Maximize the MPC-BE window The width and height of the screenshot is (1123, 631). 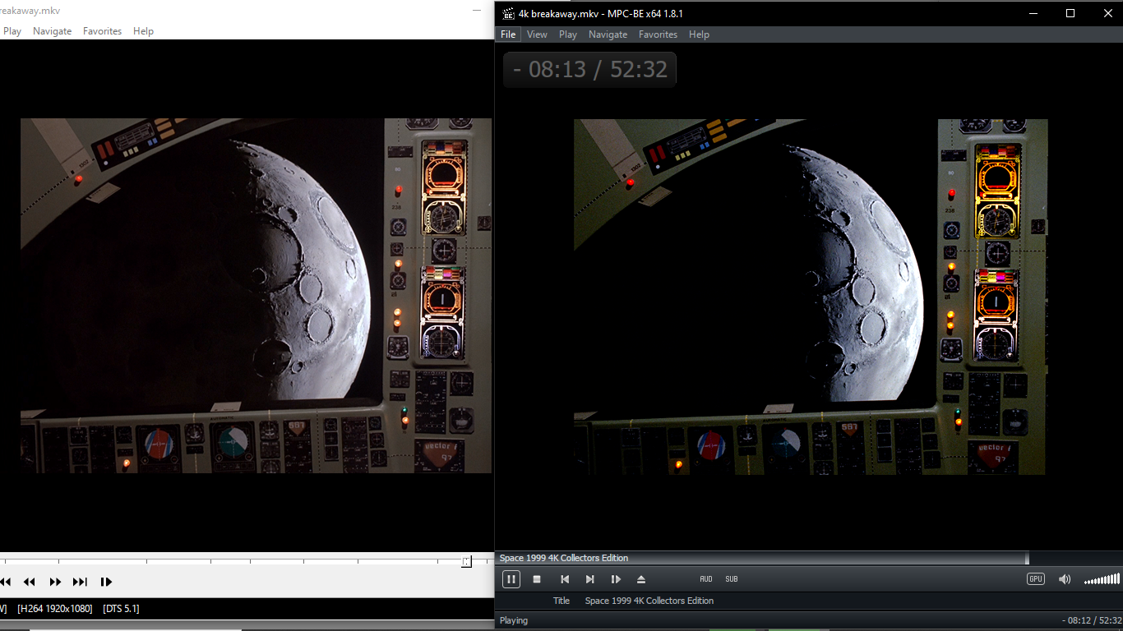[1070, 13]
